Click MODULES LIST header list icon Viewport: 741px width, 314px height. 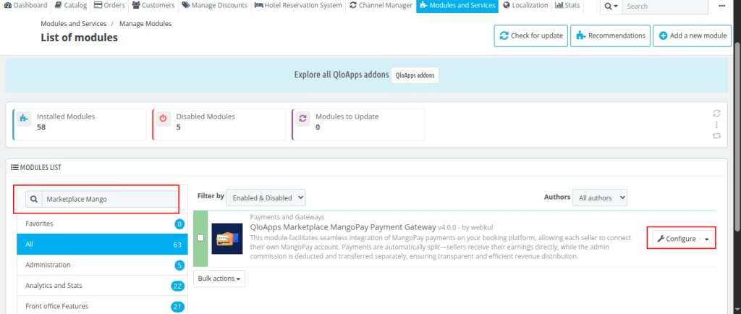[x=14, y=167]
